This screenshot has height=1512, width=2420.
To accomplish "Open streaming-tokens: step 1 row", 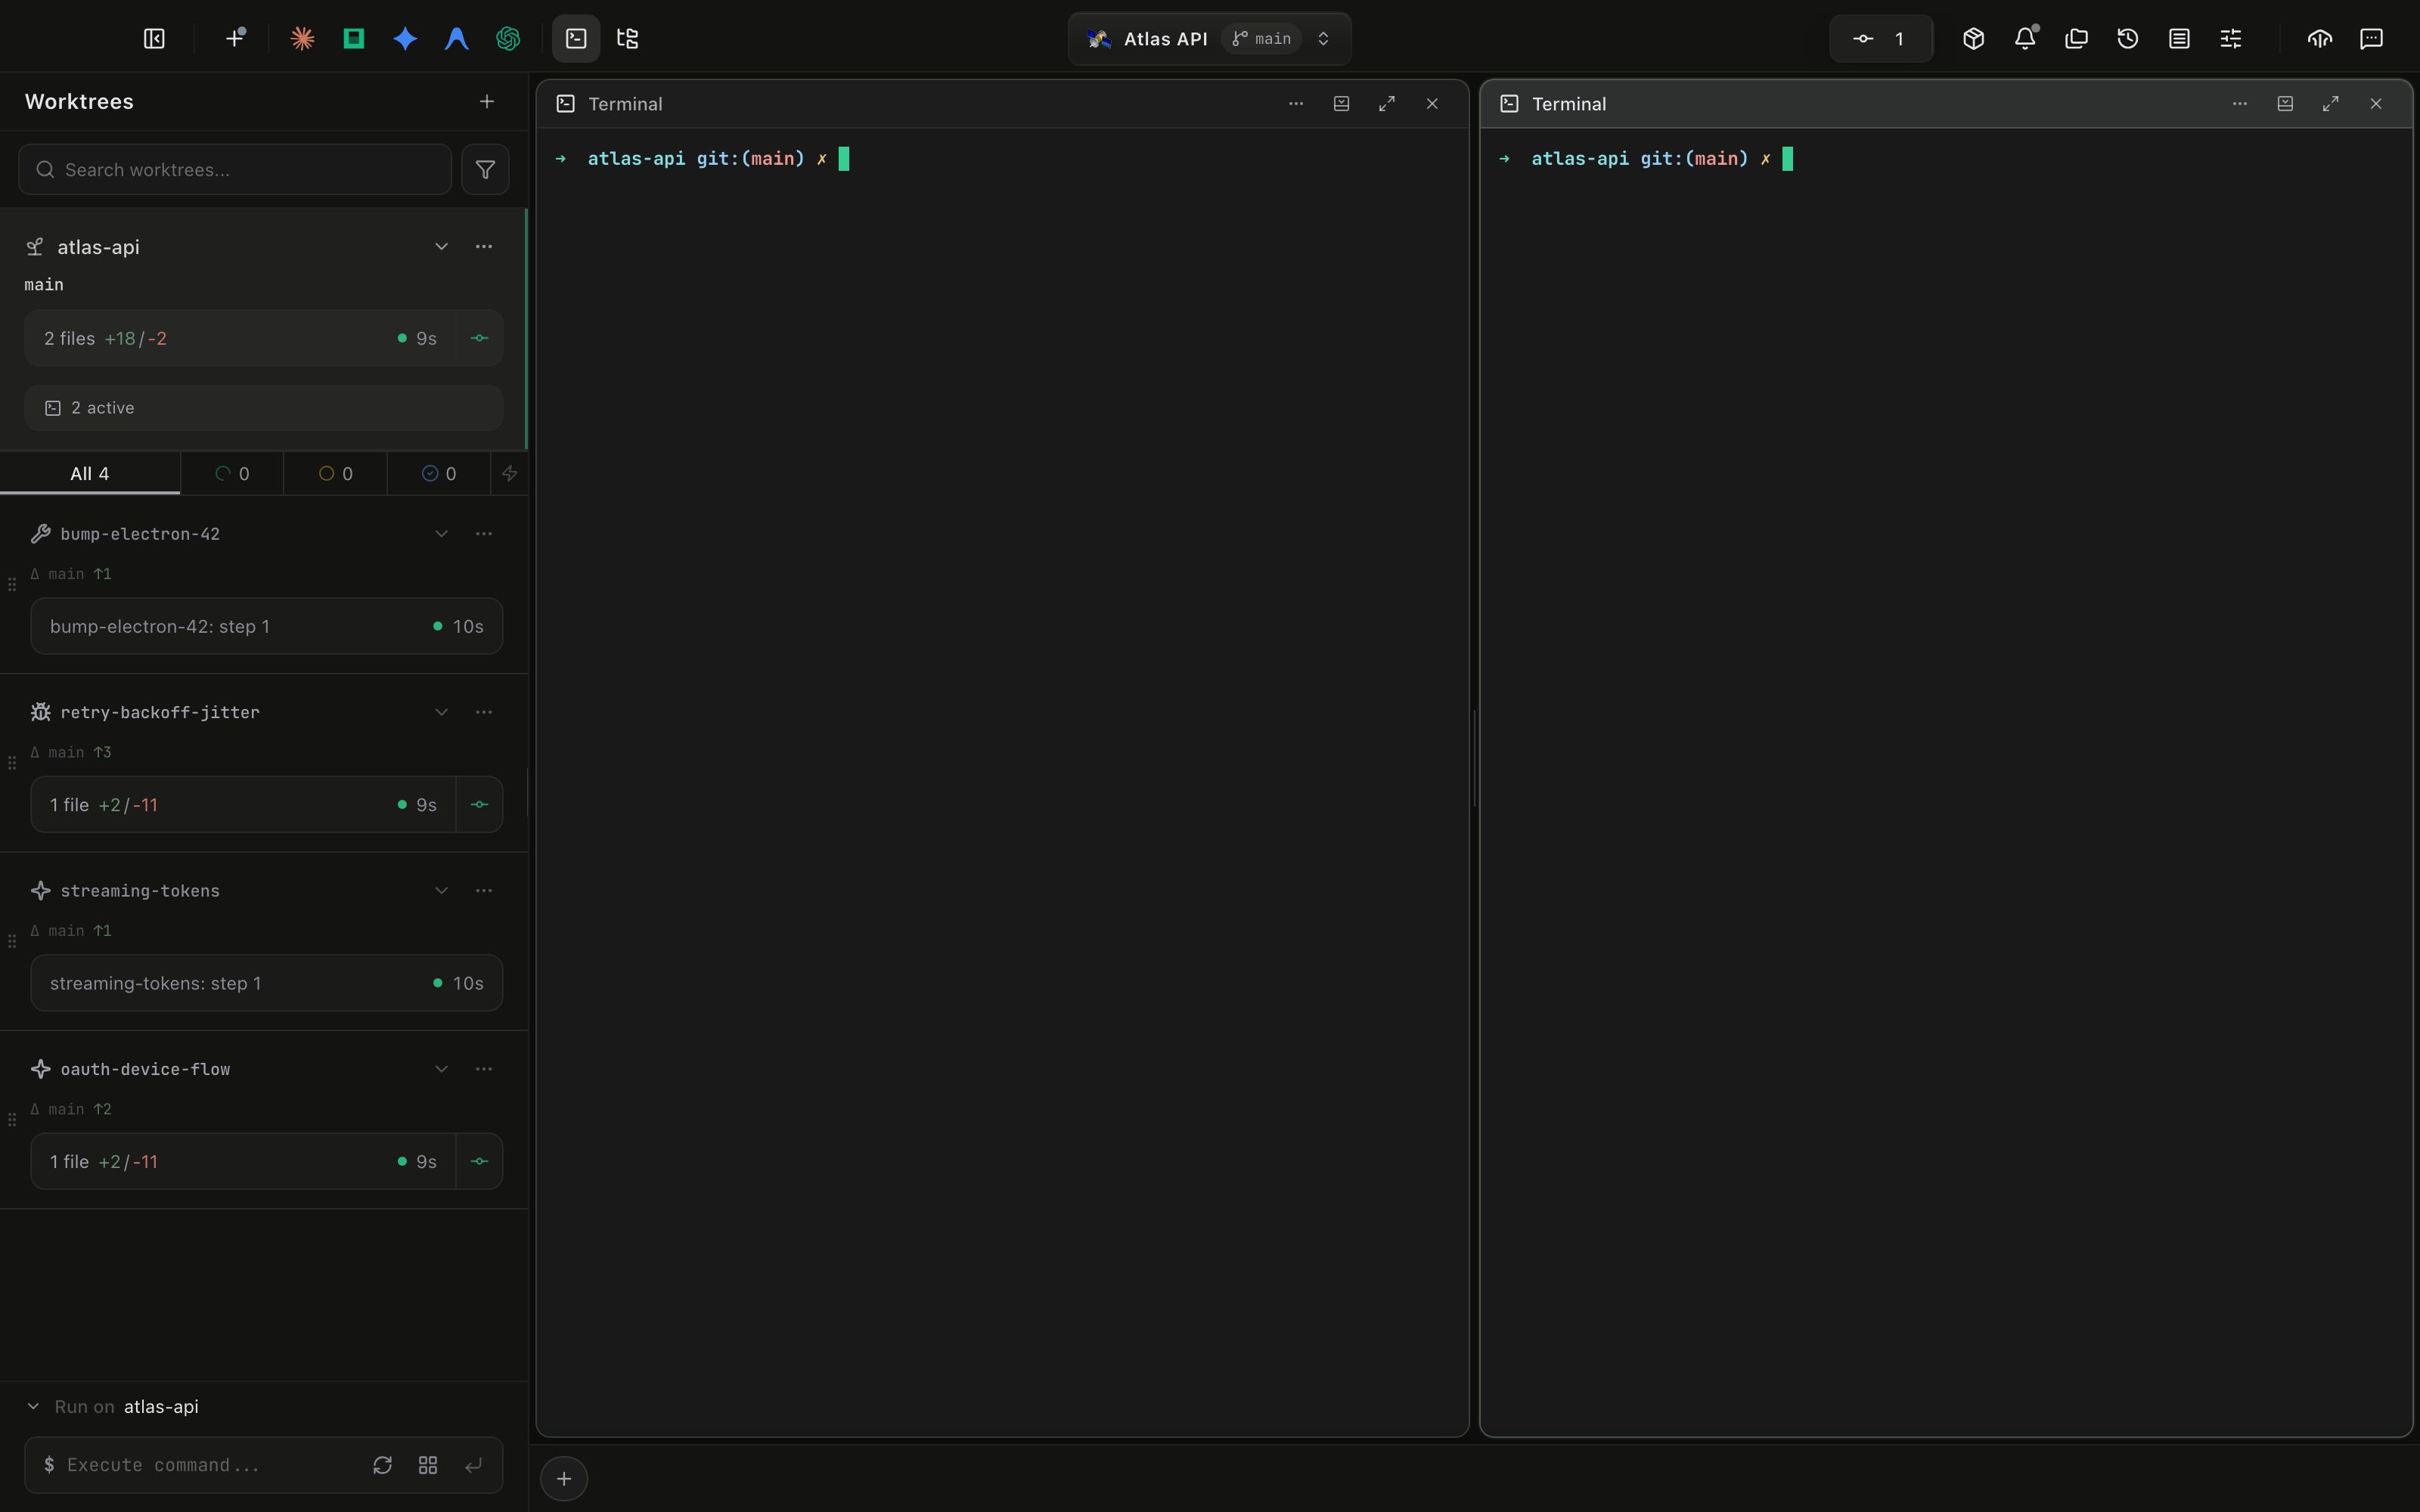I will [x=267, y=983].
